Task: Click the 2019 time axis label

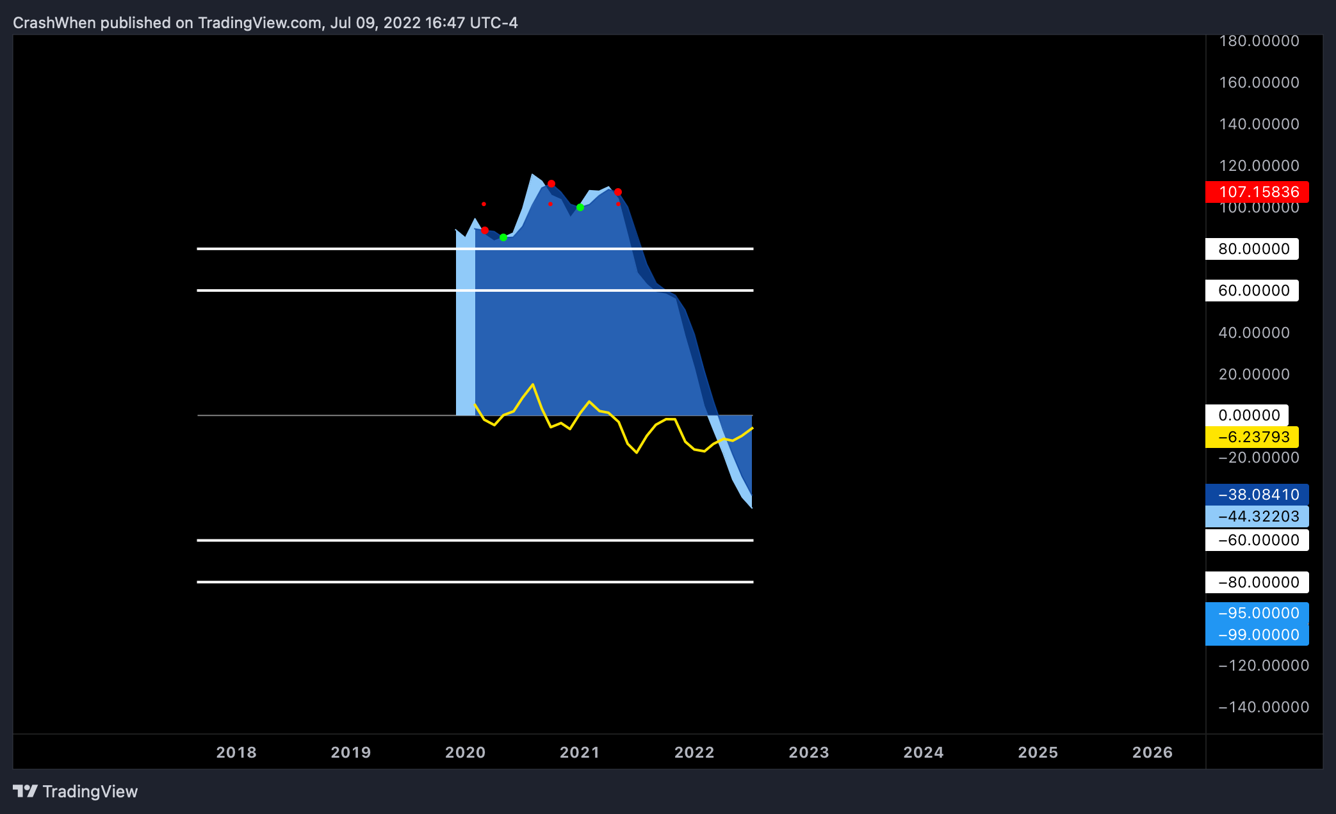Action: 351,753
